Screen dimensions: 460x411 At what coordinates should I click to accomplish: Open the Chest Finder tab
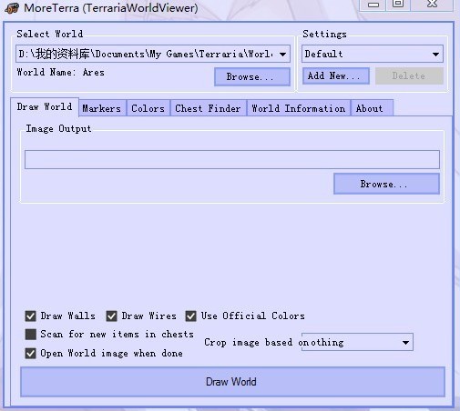pyautogui.click(x=208, y=108)
